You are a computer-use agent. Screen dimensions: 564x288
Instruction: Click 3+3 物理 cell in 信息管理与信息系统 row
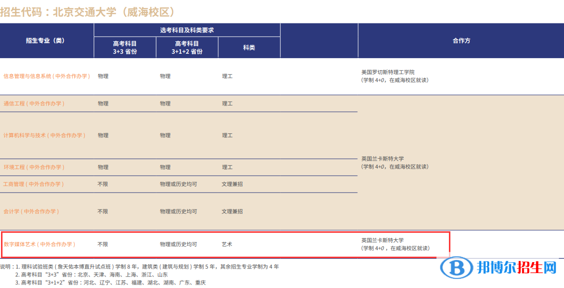pyautogui.click(x=103, y=76)
